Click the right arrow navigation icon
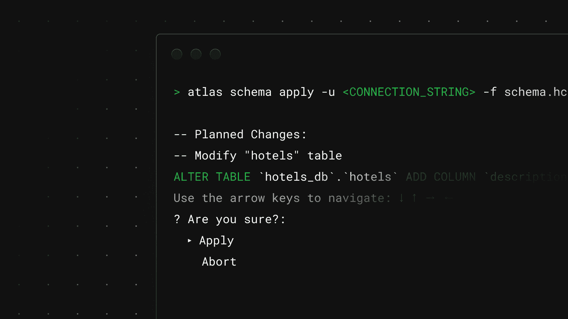The image size is (568, 319). pos(430,198)
